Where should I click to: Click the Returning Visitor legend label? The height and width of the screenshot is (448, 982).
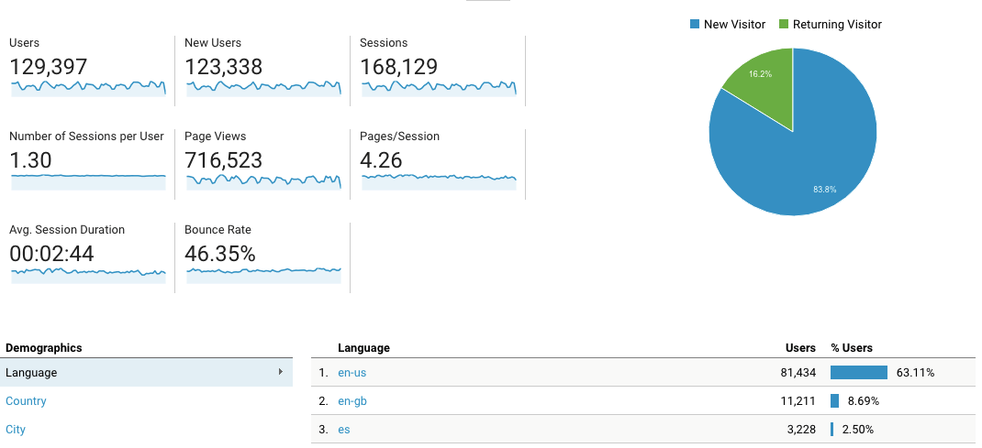click(837, 25)
